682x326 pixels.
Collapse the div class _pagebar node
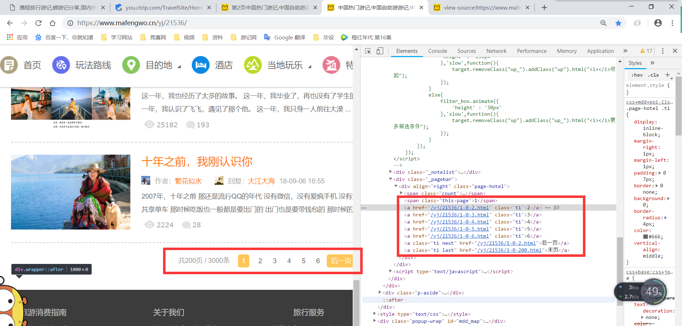click(391, 179)
